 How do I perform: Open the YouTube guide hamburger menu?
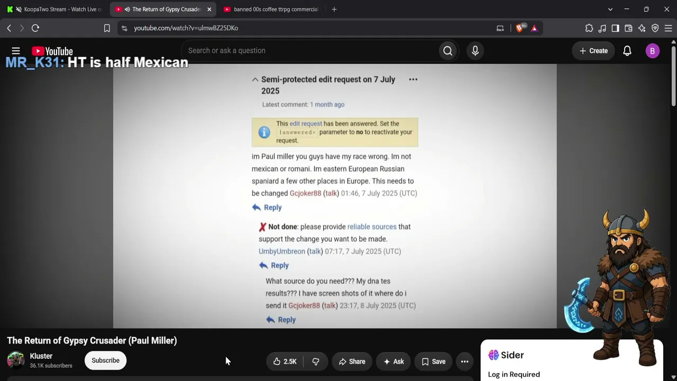click(16, 51)
